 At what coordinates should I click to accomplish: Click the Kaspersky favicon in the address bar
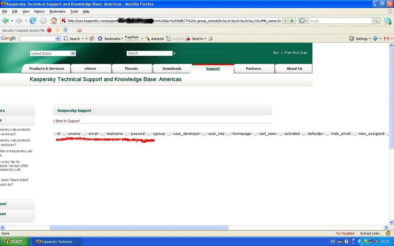63,21
